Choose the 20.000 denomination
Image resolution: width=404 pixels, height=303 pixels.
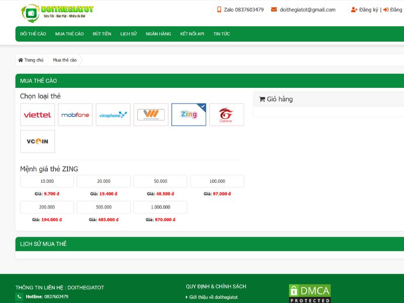point(104,181)
